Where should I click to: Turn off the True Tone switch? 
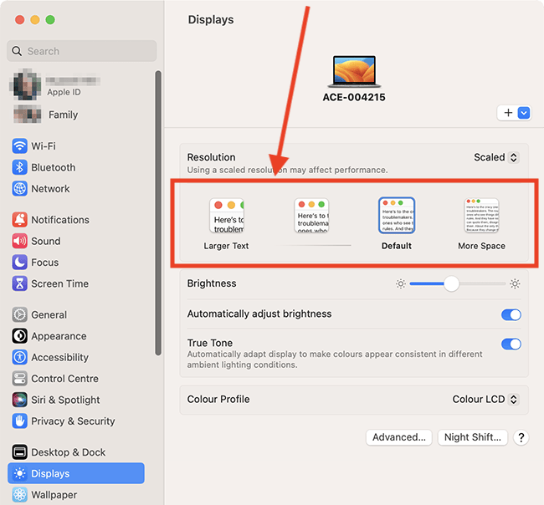point(511,344)
